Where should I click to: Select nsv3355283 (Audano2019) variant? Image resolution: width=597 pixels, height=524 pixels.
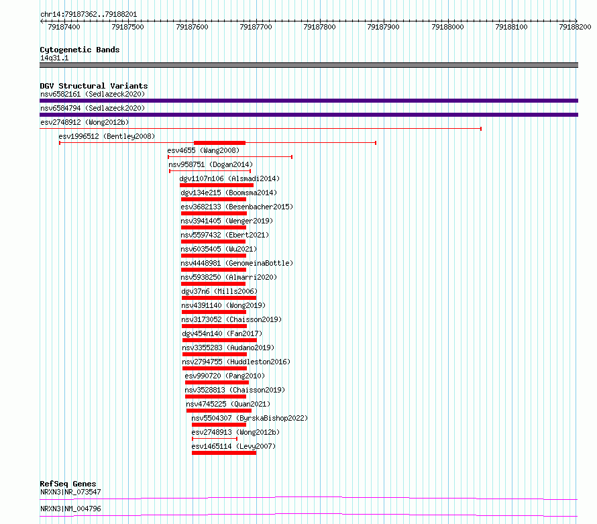click(x=228, y=348)
